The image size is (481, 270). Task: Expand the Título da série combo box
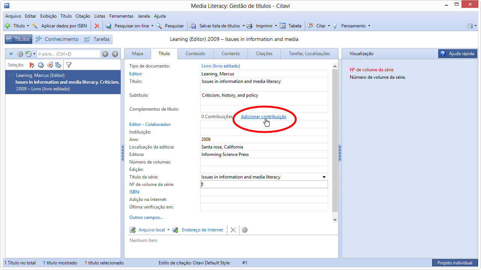pos(324,177)
